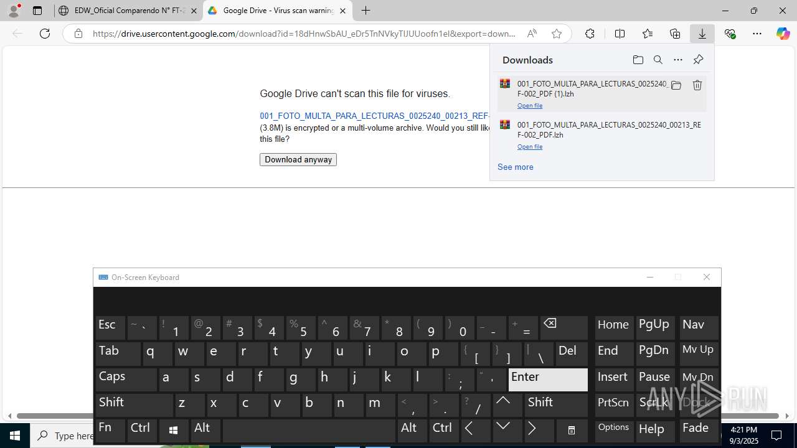Toggle the left Shift key on keyboard

(134, 405)
